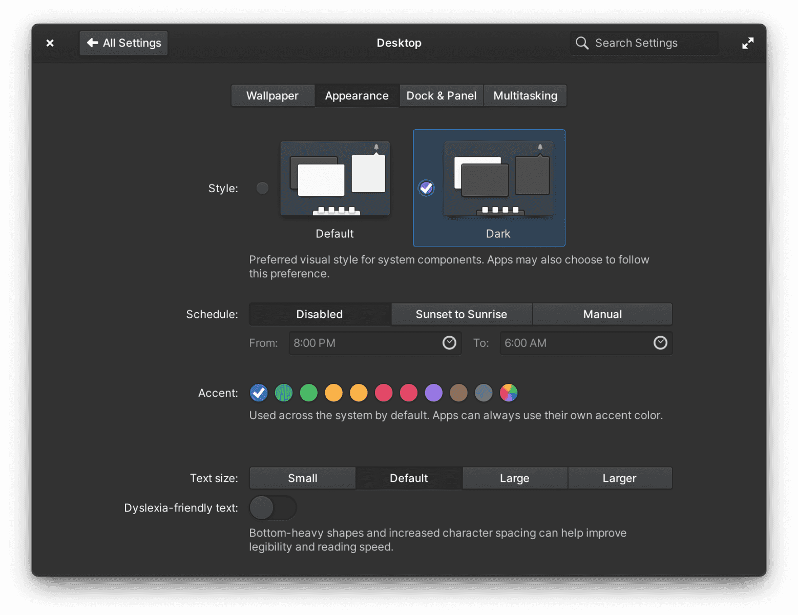
Task: Open the From time clock picker
Action: pyautogui.click(x=449, y=343)
